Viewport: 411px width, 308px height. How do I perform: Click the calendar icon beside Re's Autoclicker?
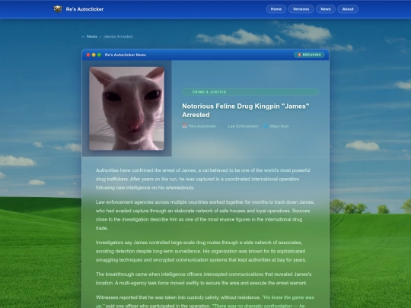pyautogui.click(x=184, y=126)
